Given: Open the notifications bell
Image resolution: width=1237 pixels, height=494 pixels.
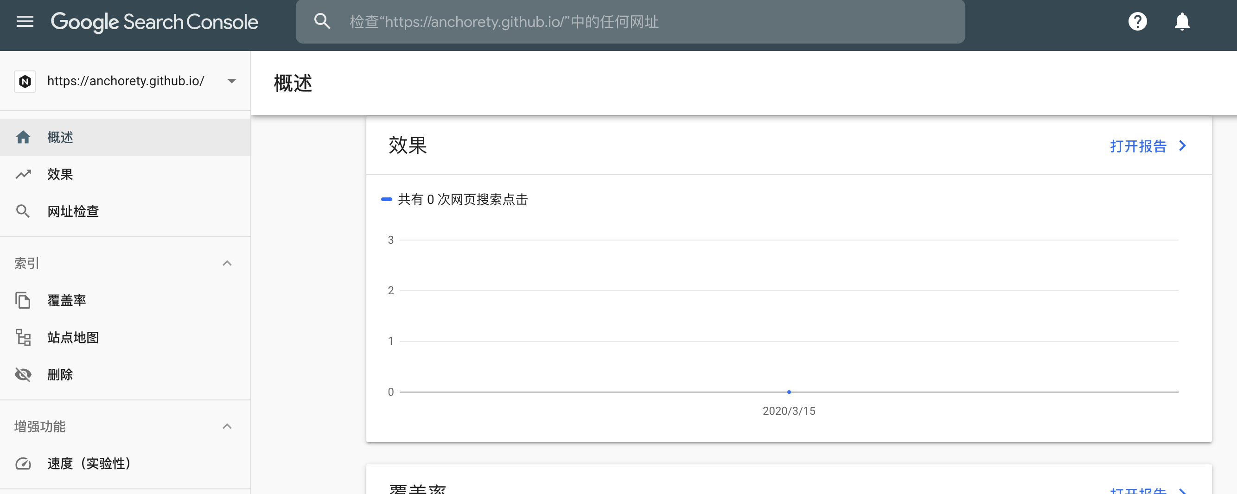Looking at the screenshot, I should click(1182, 22).
